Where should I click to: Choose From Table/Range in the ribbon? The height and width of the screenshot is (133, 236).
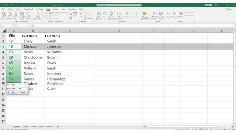pyautogui.click(x=22, y=16)
